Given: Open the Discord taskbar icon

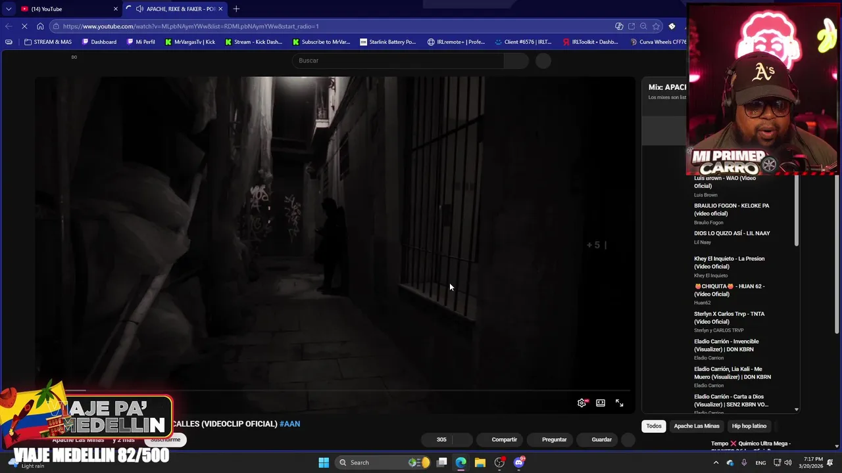Looking at the screenshot, I should [519, 462].
